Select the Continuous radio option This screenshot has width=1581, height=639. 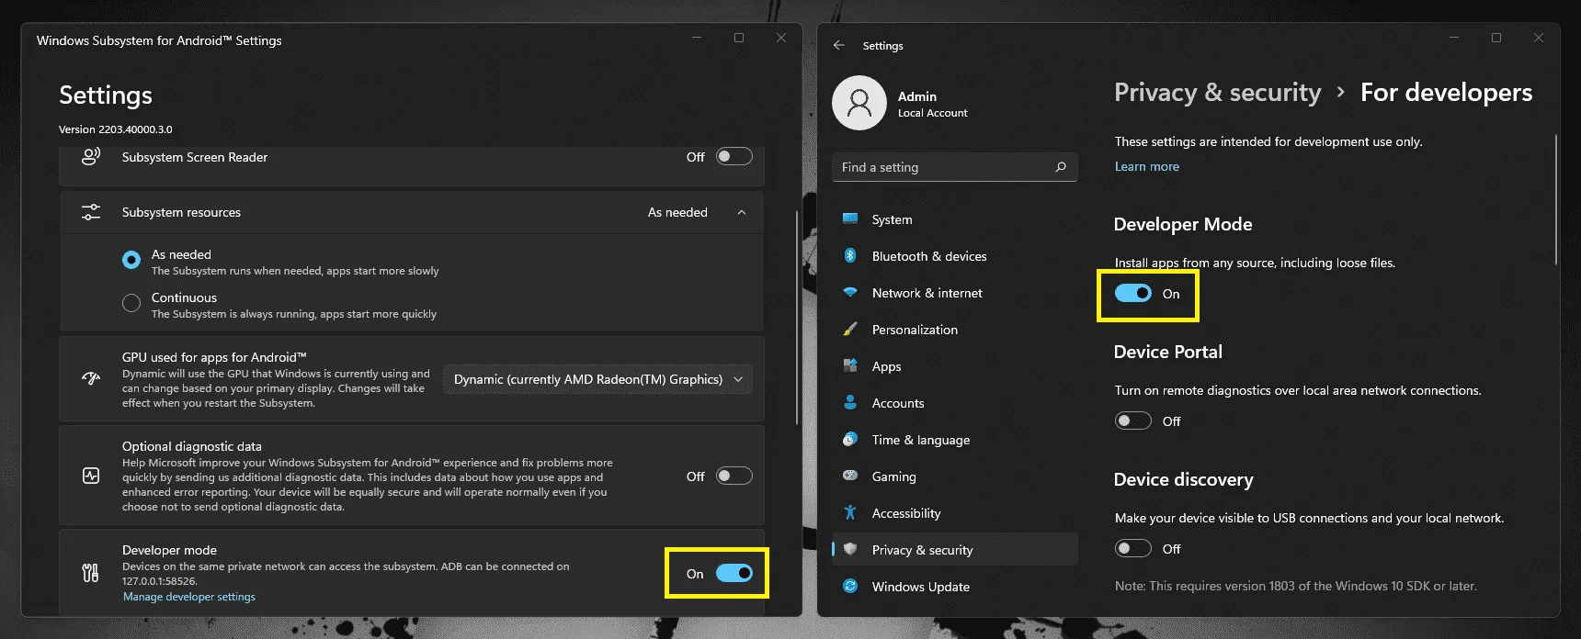(x=131, y=303)
